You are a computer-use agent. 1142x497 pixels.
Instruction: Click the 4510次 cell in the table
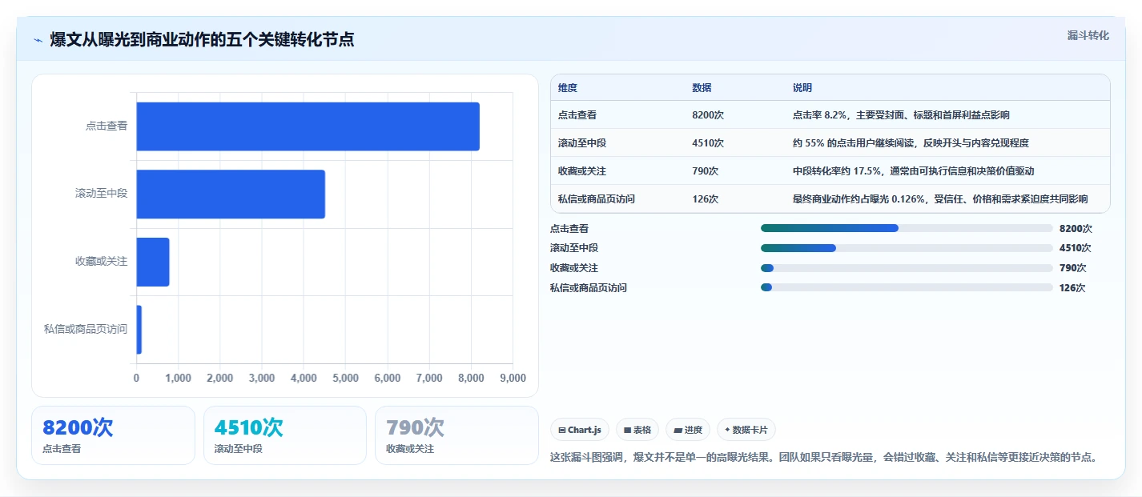(708, 143)
